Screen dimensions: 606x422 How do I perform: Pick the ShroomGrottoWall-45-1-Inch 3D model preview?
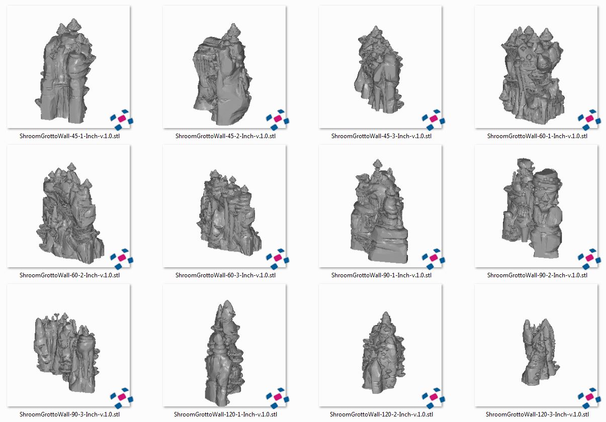[65, 73]
